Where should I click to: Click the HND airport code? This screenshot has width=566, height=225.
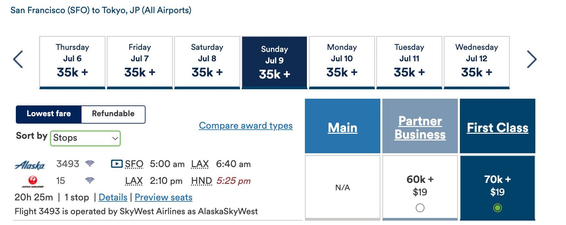tap(201, 181)
